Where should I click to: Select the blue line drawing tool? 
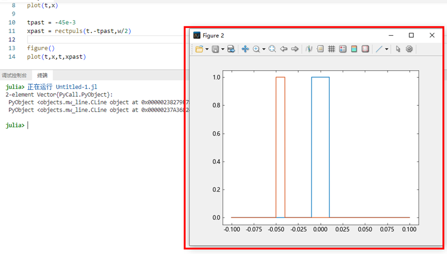coord(379,49)
